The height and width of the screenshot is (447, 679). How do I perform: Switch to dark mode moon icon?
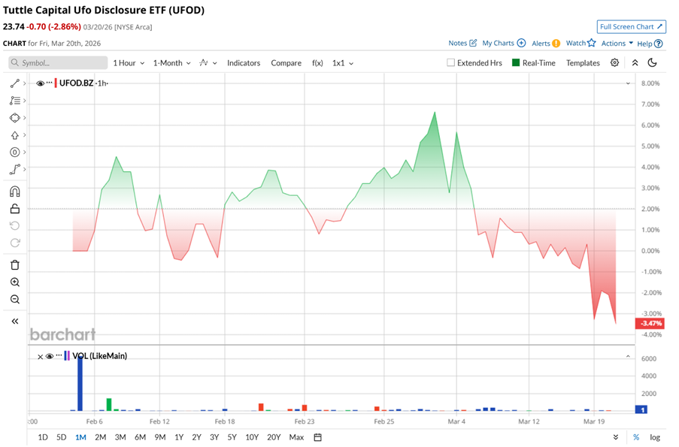click(652, 63)
